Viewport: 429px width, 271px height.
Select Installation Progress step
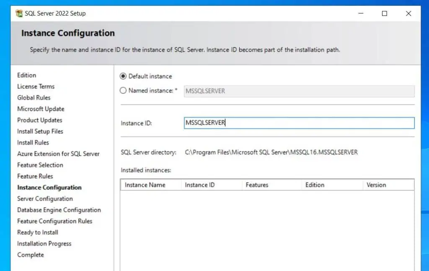44,243
